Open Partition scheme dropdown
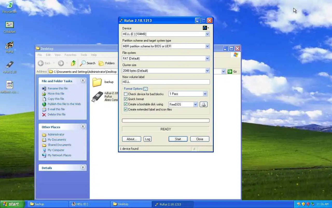The width and height of the screenshot is (332, 208). [x=207, y=46]
